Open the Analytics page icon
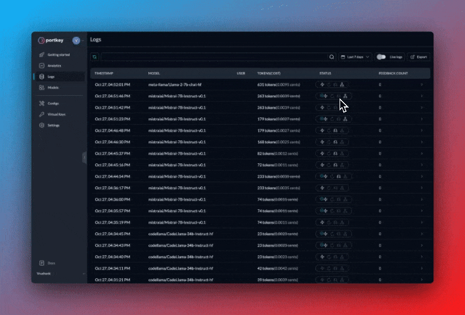The height and width of the screenshot is (315, 465). pos(42,66)
